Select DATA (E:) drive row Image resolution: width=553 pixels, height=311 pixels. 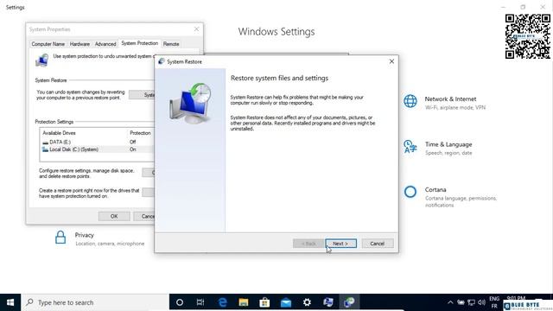coord(97,142)
